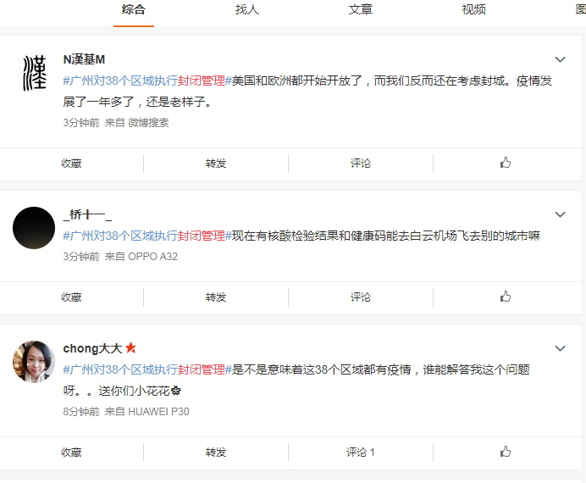Image resolution: width=586 pixels, height=483 pixels.
Task: Click 收藏 on N漢基M post
Action: pos(71,164)
